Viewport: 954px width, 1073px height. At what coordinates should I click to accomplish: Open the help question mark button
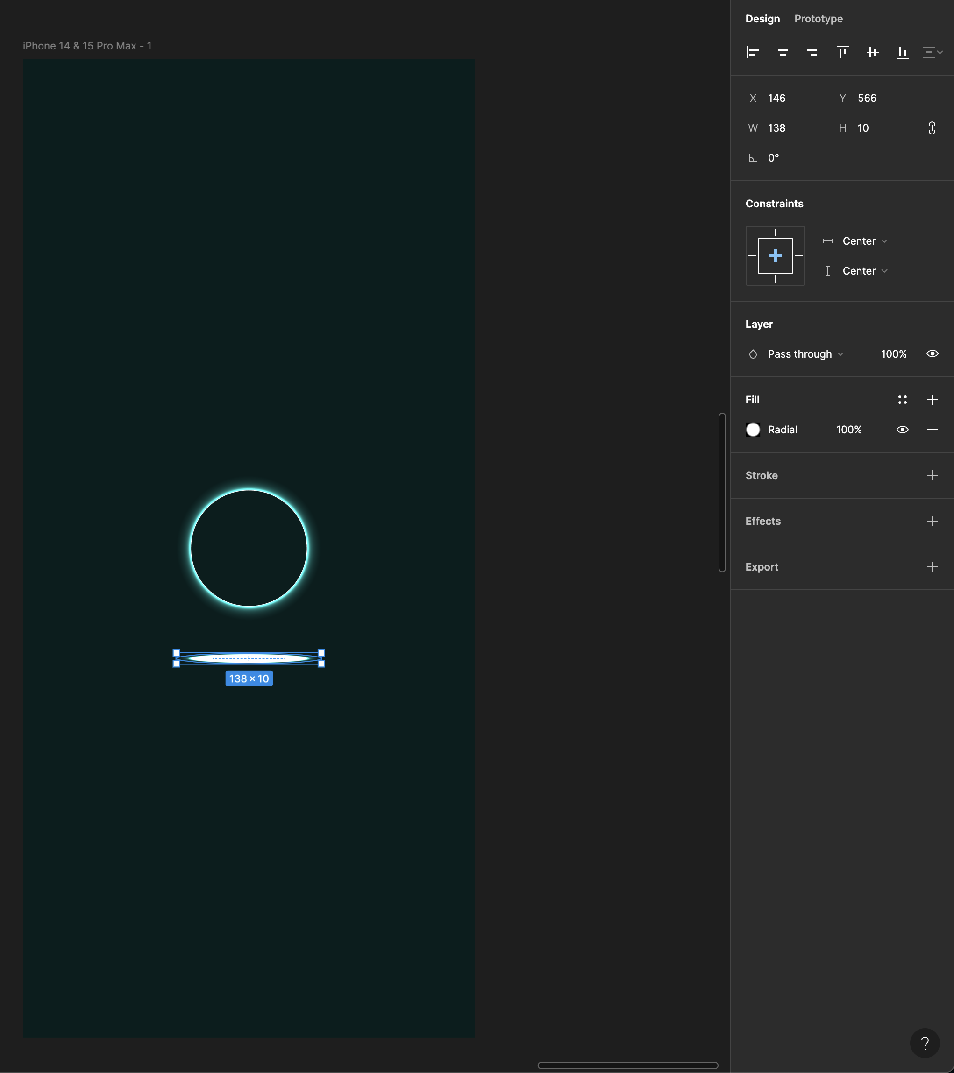[x=925, y=1043]
